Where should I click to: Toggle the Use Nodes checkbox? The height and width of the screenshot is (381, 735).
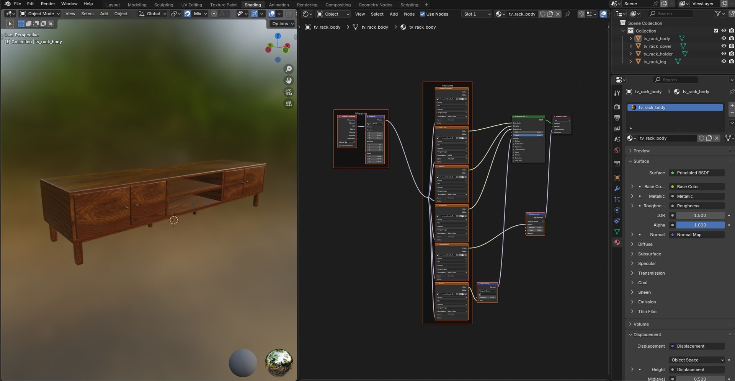point(423,14)
